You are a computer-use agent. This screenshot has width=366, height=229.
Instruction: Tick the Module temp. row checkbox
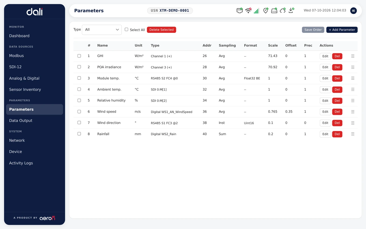79,78
